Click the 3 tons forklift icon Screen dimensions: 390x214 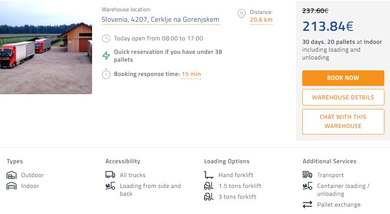click(209, 197)
